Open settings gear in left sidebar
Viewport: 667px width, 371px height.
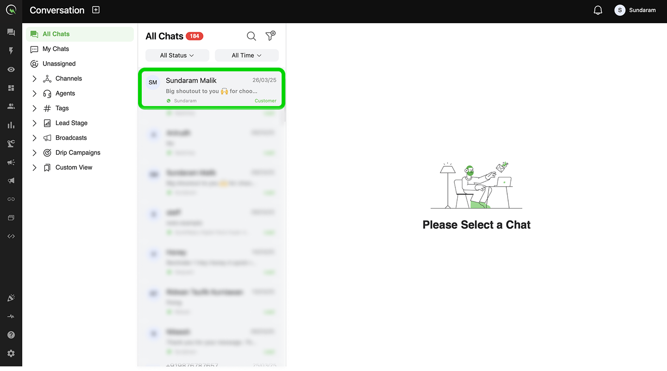[x=11, y=353]
